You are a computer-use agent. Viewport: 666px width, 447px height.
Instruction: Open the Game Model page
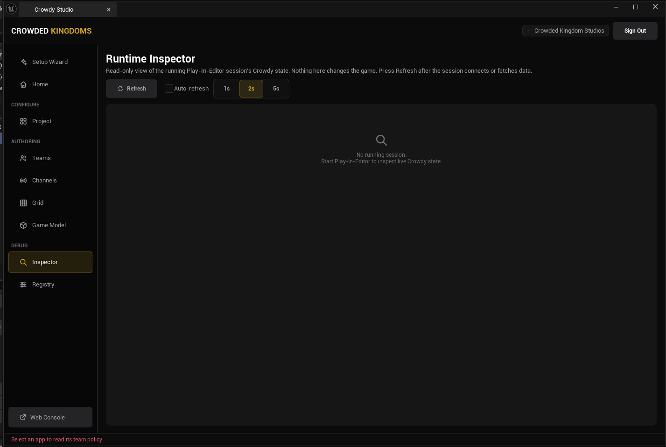pos(50,225)
